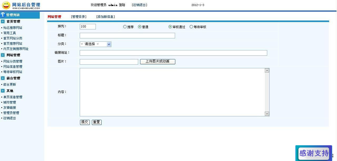Open 常用工具 in sidebar
This screenshot has width=337, height=161.
pyautogui.click(x=9, y=33)
